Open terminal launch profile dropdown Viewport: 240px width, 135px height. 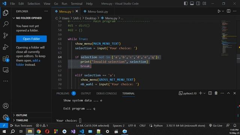pos(204,93)
